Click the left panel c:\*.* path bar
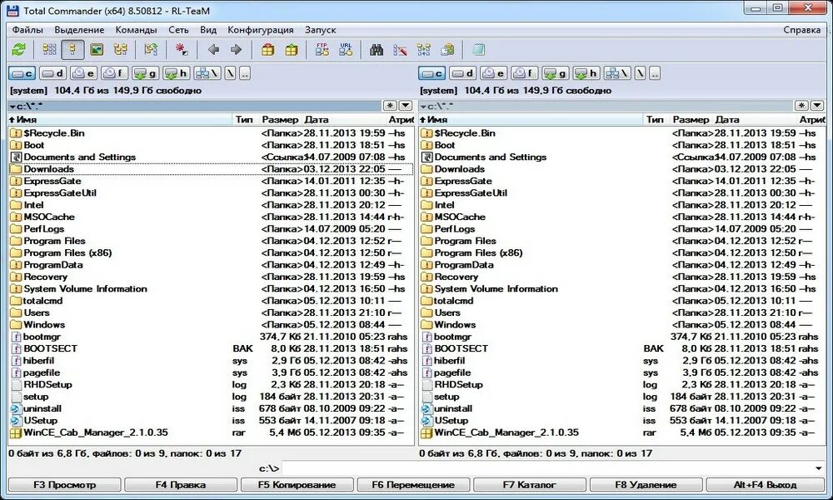Viewport: 833px width, 500px height. tap(194, 106)
